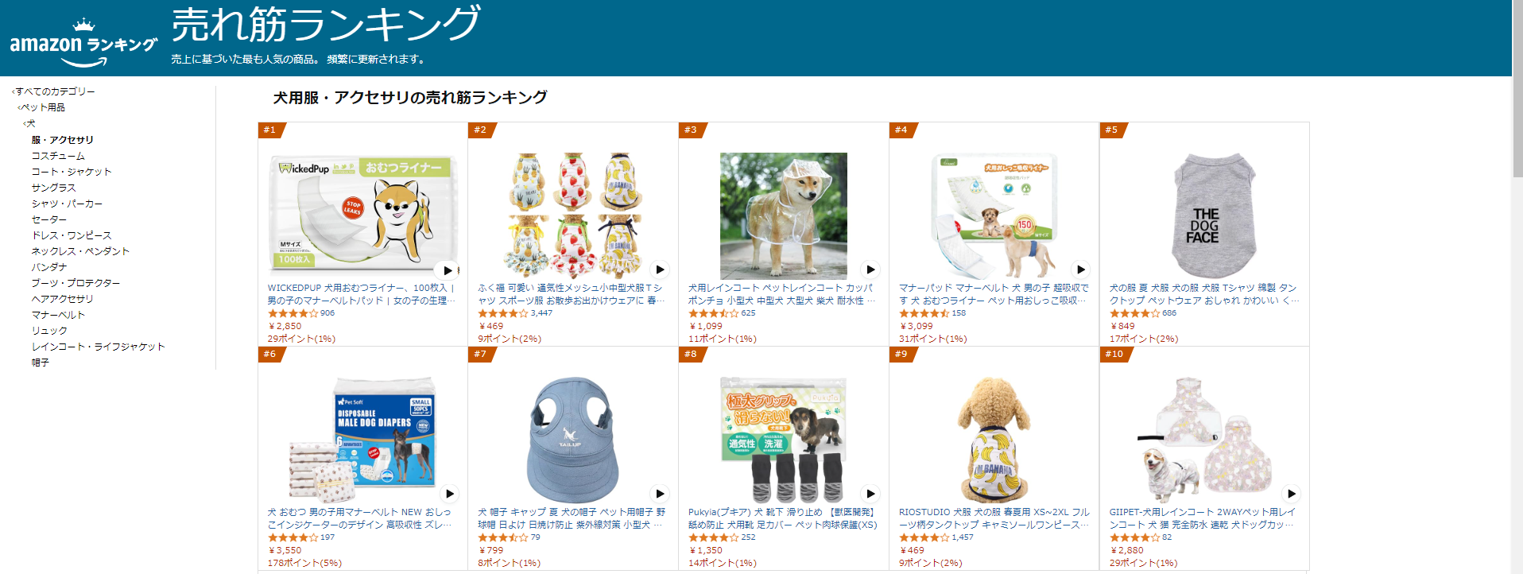Collapse to the ペット用品 parent category
The width and height of the screenshot is (1523, 574).
click(x=42, y=107)
